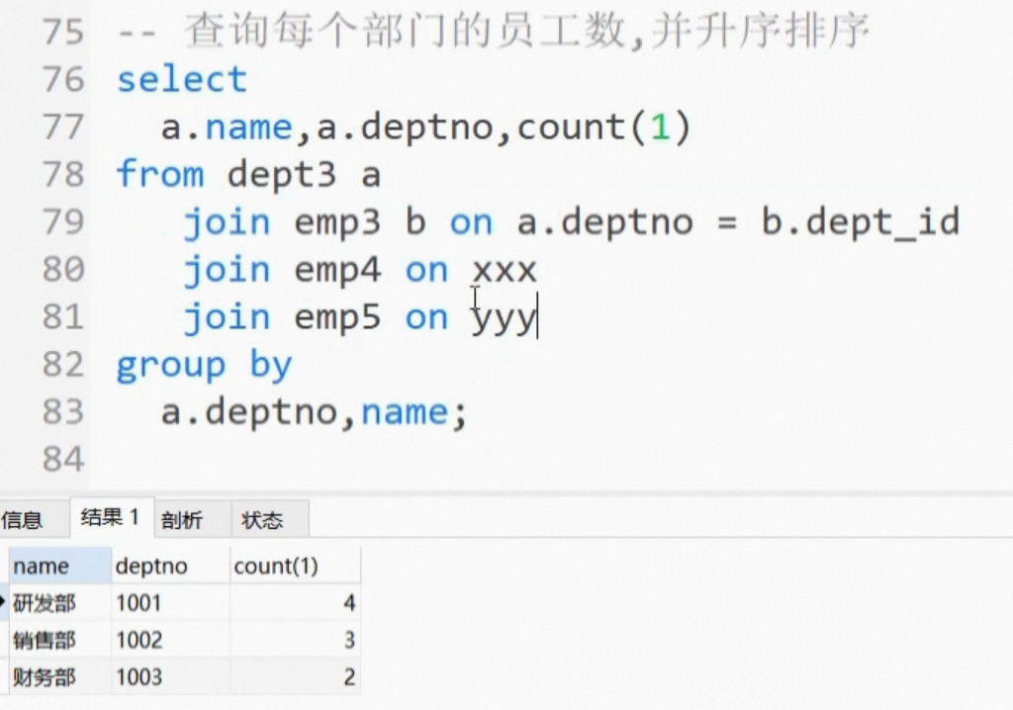Click the dept3 table name
The image size is (1013, 710).
click(x=282, y=174)
